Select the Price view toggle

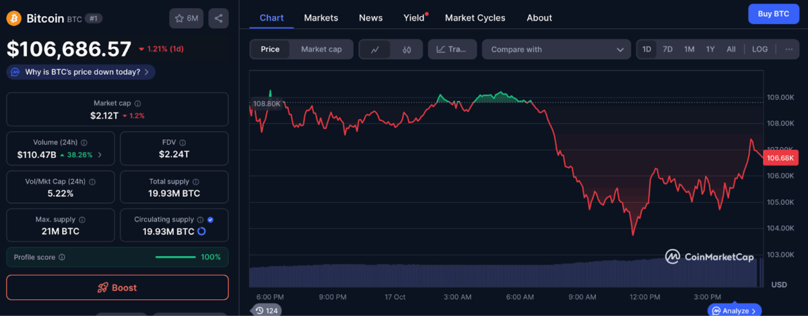[270, 49]
